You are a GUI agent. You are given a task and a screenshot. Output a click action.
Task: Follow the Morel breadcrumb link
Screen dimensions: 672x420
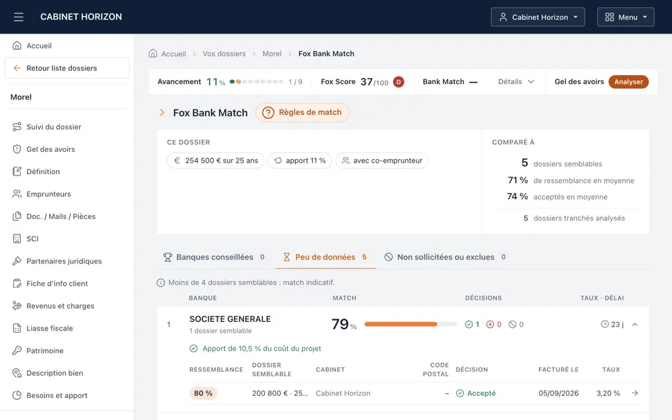coord(271,54)
